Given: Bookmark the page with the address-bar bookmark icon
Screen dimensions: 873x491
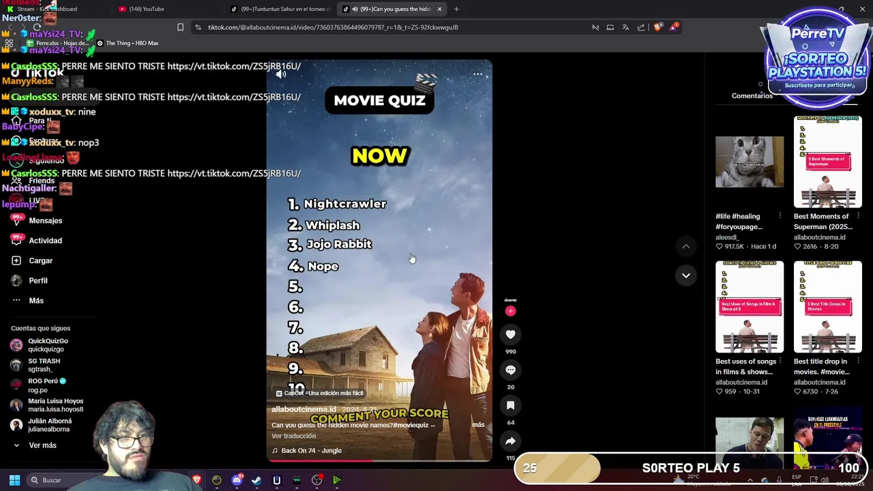Looking at the screenshot, I should (x=180, y=27).
